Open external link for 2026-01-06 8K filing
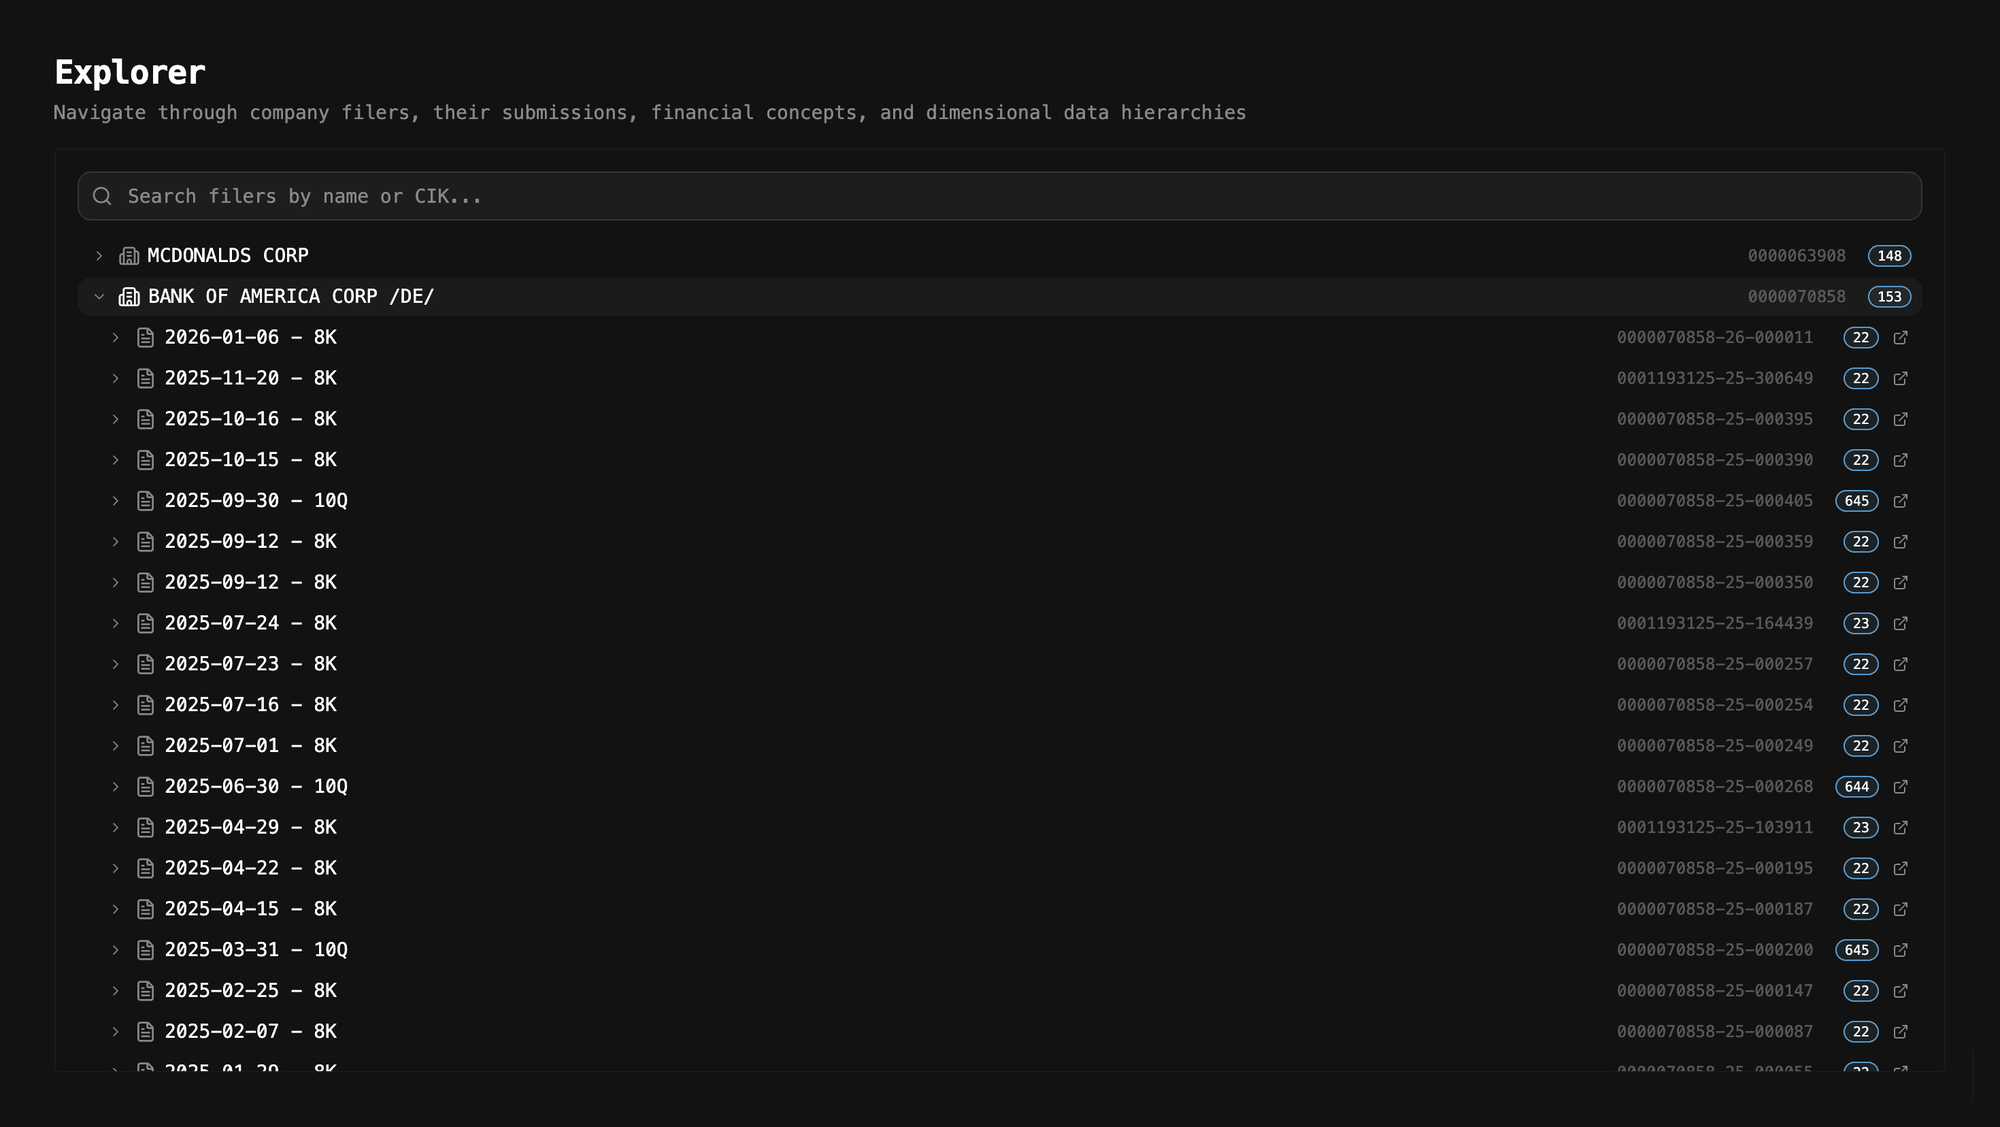Image resolution: width=2000 pixels, height=1127 pixels. [x=1900, y=337]
